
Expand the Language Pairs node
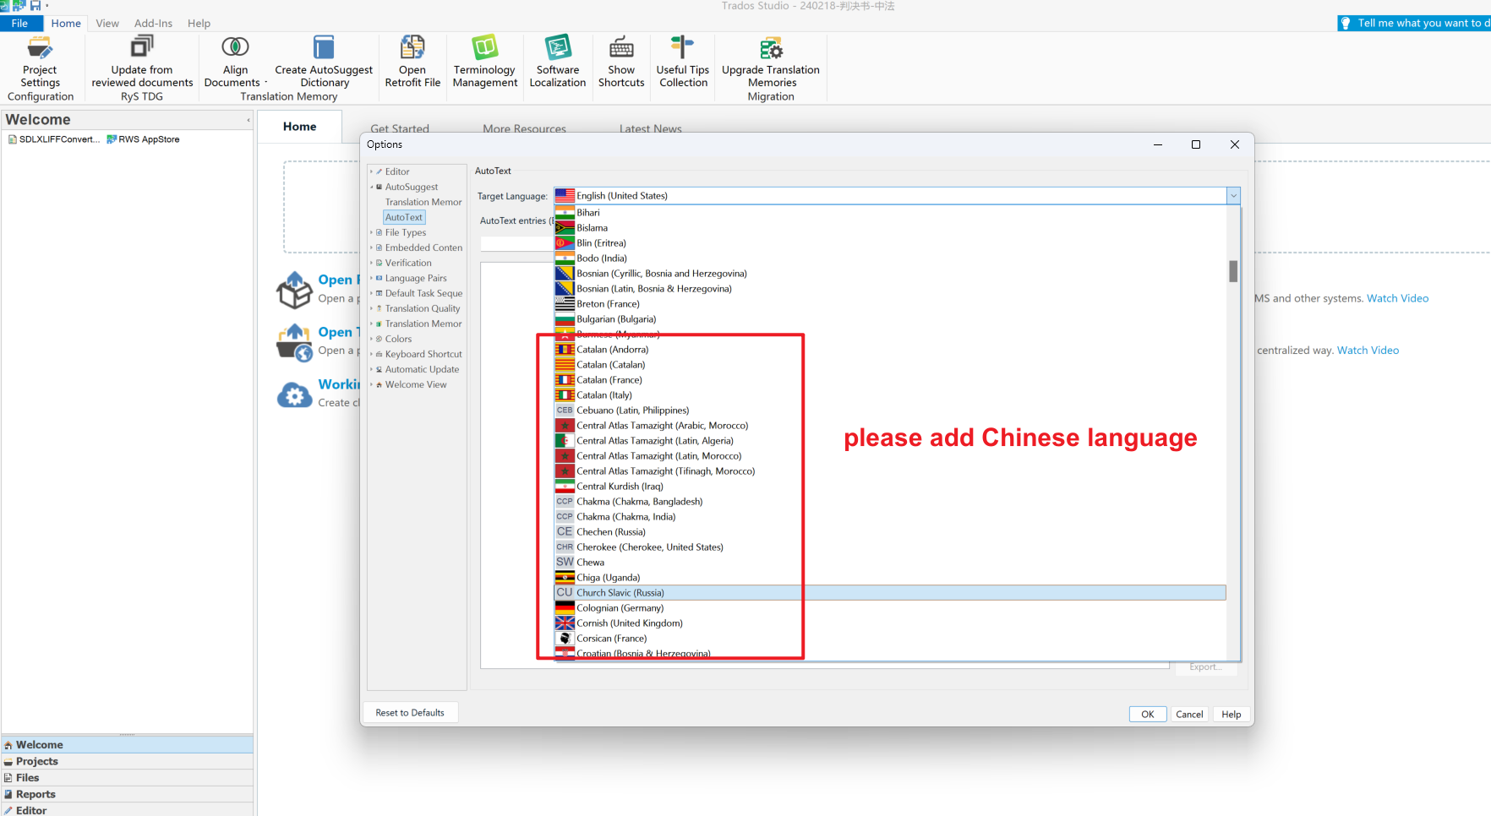coord(371,278)
